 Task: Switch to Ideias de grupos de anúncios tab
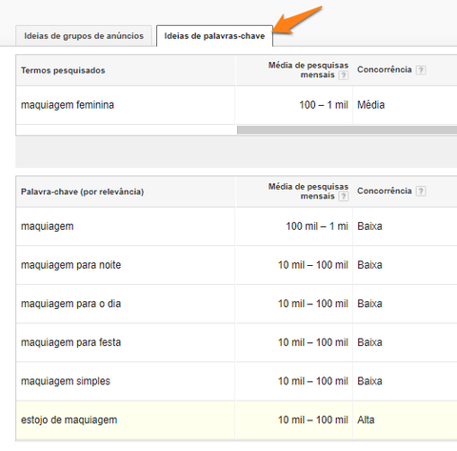tap(84, 36)
